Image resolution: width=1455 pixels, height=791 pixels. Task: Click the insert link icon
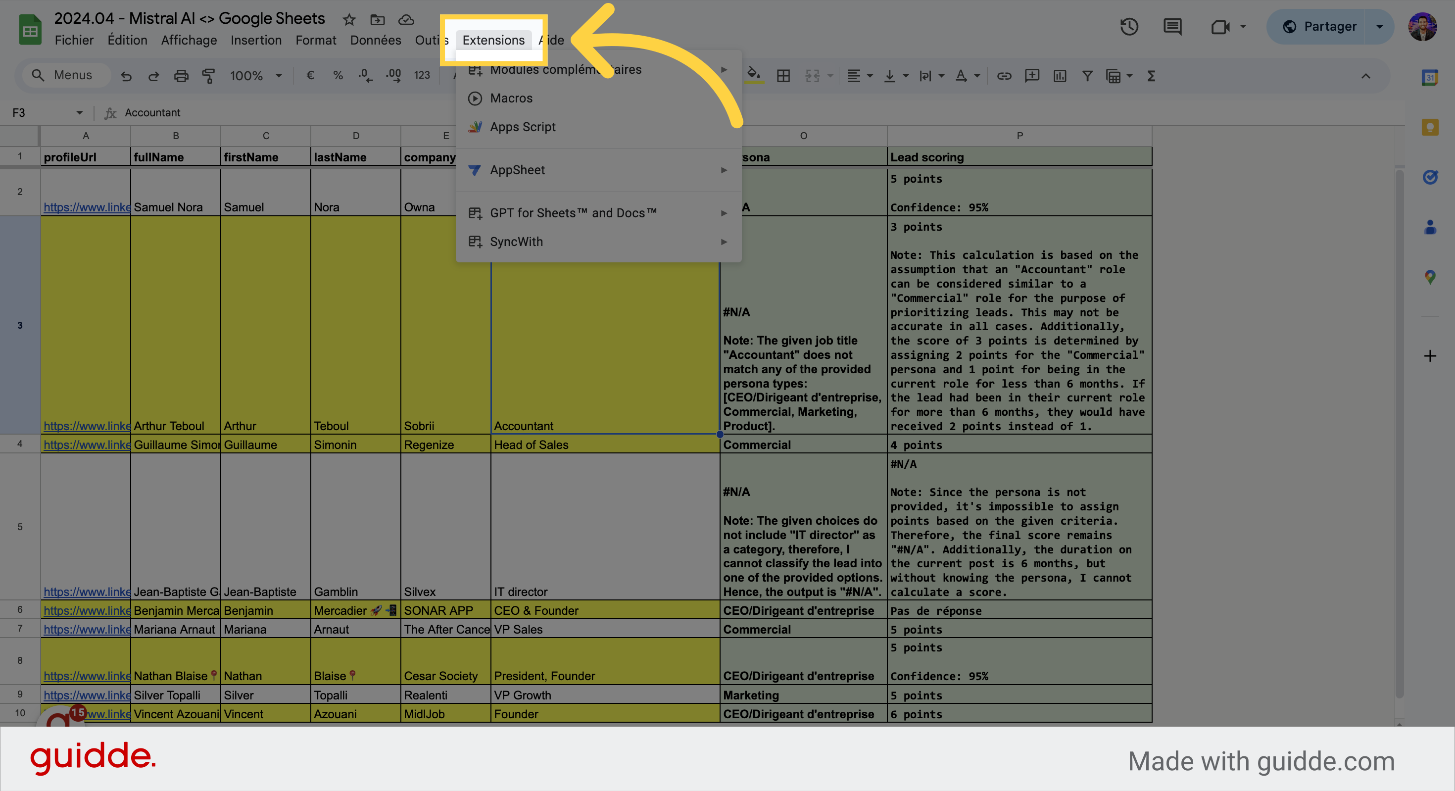(x=1004, y=76)
